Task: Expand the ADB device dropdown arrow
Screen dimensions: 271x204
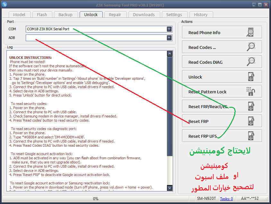Action: point(169,38)
